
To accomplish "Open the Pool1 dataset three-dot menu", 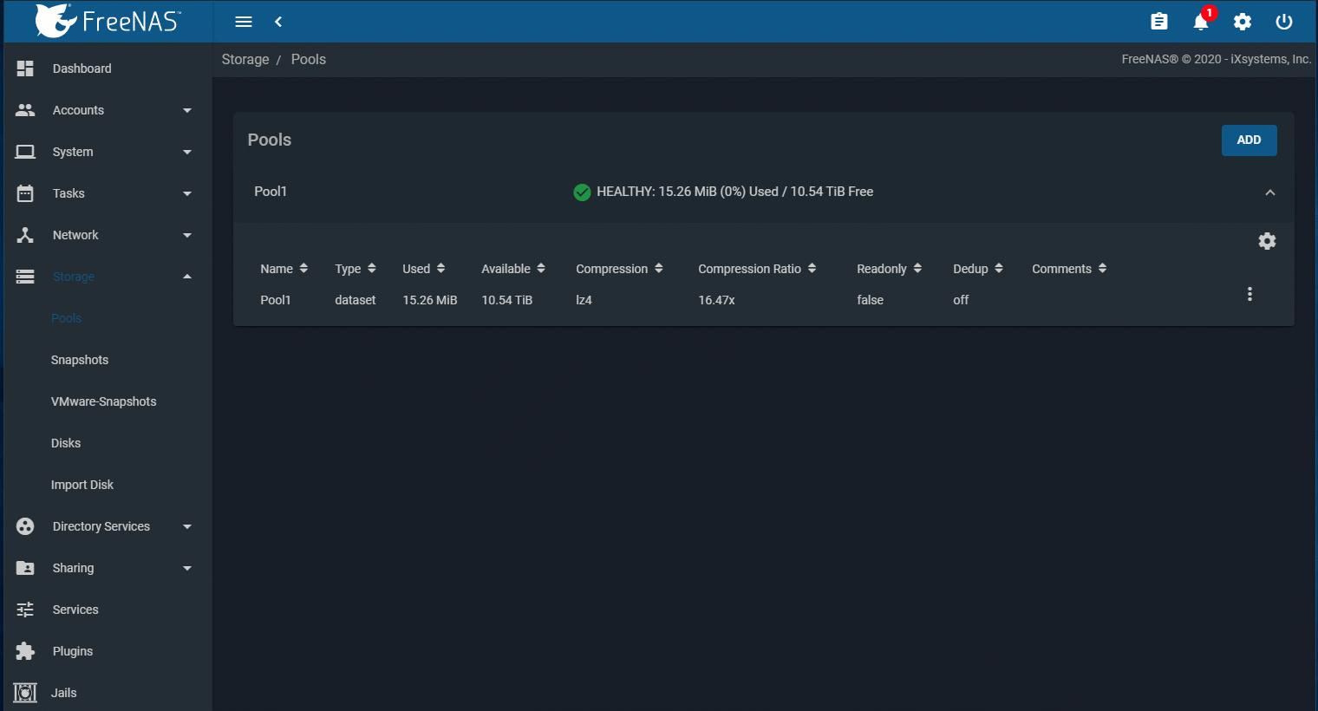I will tap(1249, 294).
